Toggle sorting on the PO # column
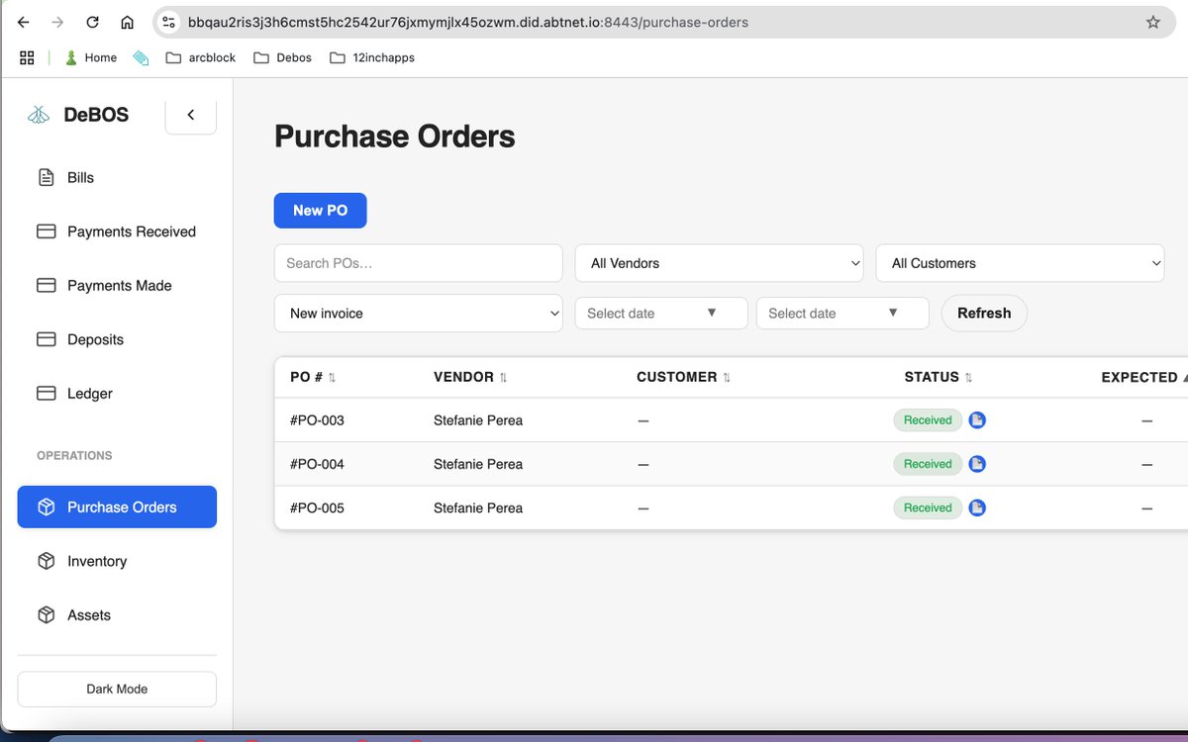The height and width of the screenshot is (742, 1188). click(x=333, y=377)
